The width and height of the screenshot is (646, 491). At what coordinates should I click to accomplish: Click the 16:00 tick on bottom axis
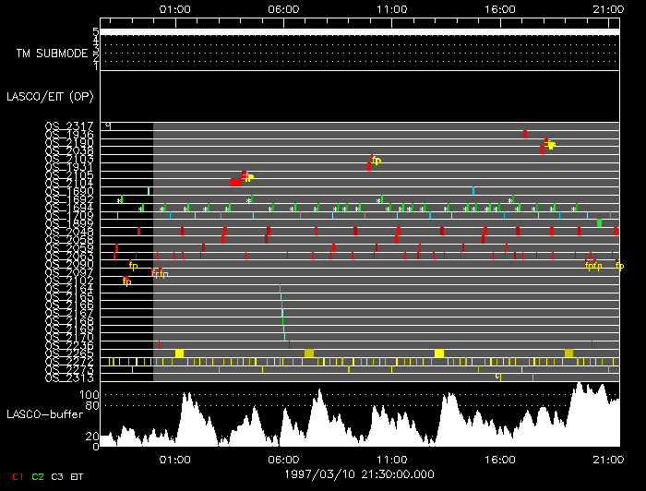coord(499,459)
